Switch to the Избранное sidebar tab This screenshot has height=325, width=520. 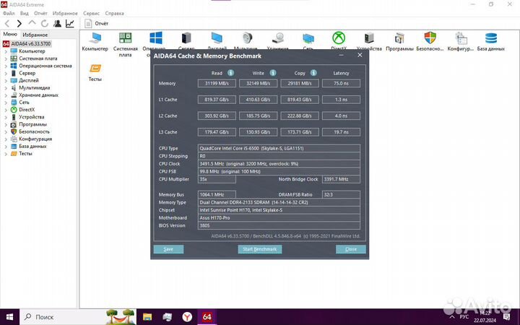35,35
